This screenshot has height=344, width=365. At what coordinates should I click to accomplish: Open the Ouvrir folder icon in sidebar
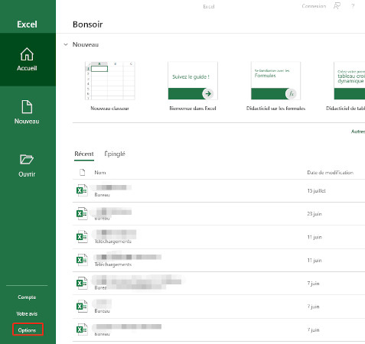27,159
